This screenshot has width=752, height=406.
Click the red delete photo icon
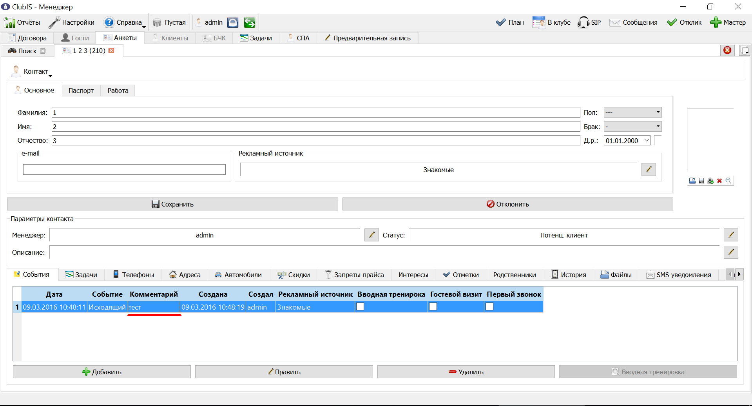(x=719, y=181)
